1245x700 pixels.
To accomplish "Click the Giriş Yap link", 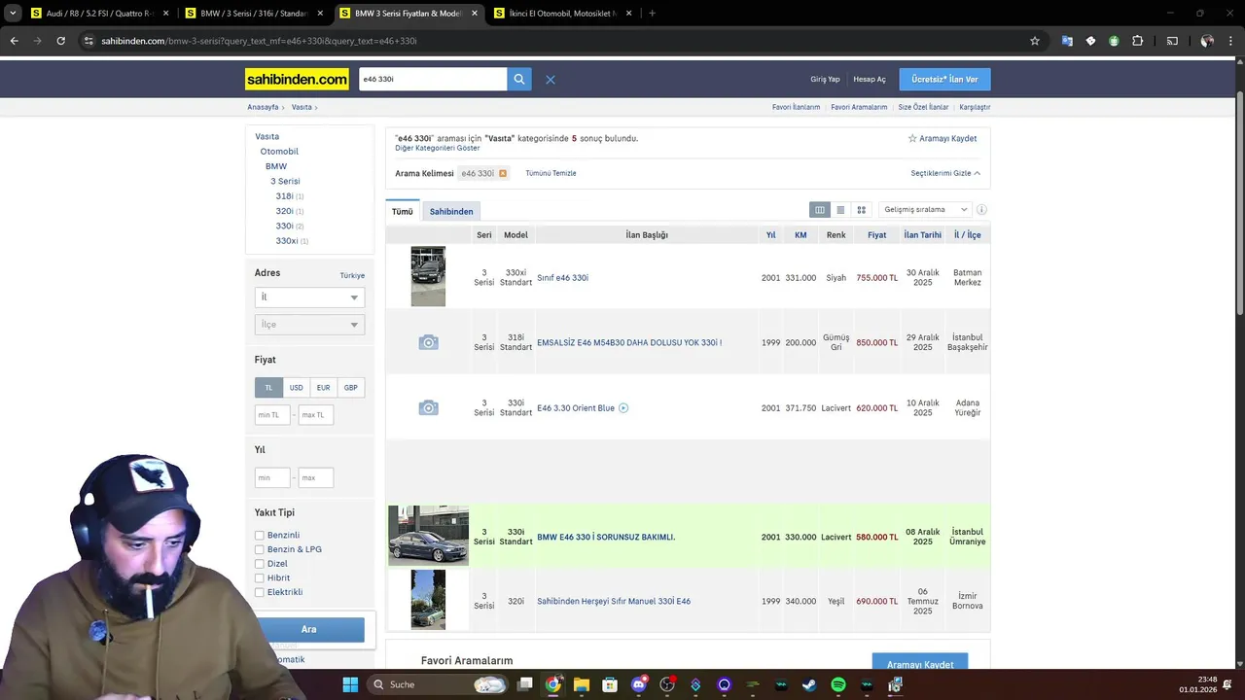I will point(825,80).
